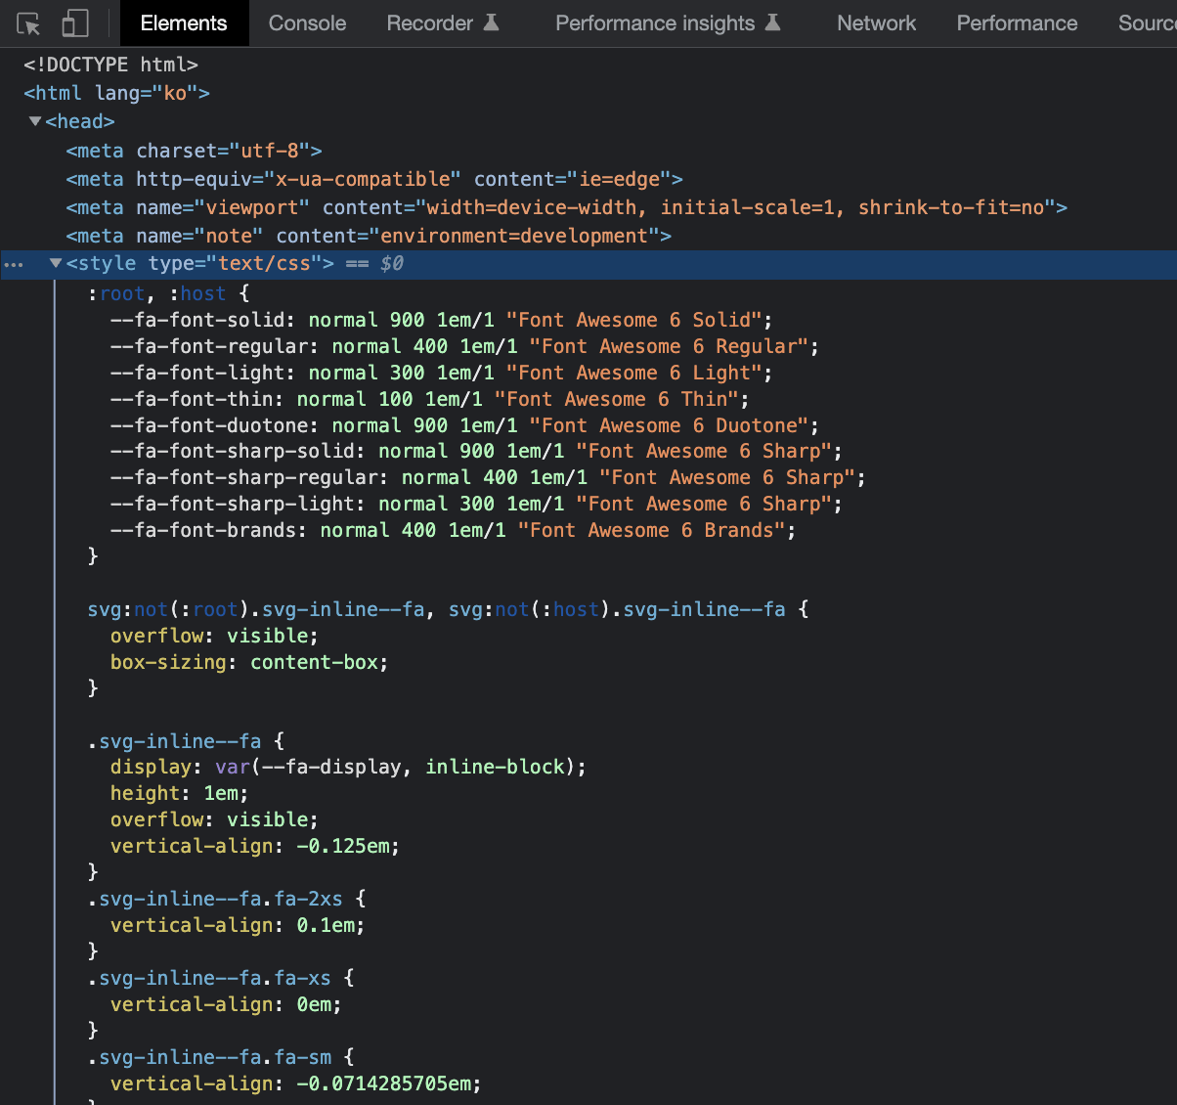Activate the inspect element picker icon
This screenshot has height=1105, width=1177.
(x=29, y=23)
